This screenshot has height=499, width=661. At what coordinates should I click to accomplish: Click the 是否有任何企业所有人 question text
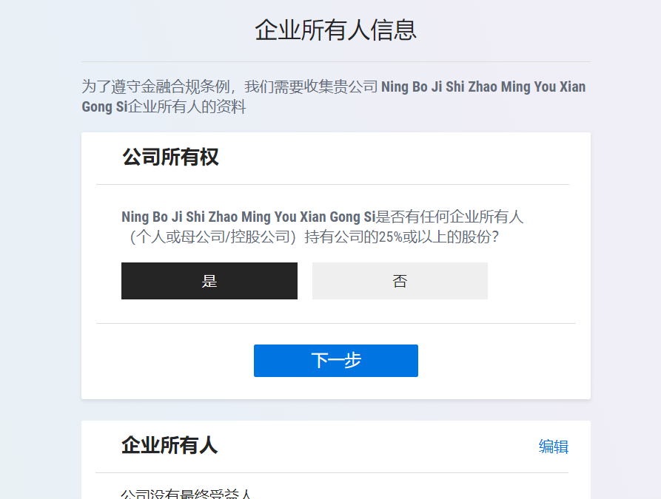tap(449, 217)
